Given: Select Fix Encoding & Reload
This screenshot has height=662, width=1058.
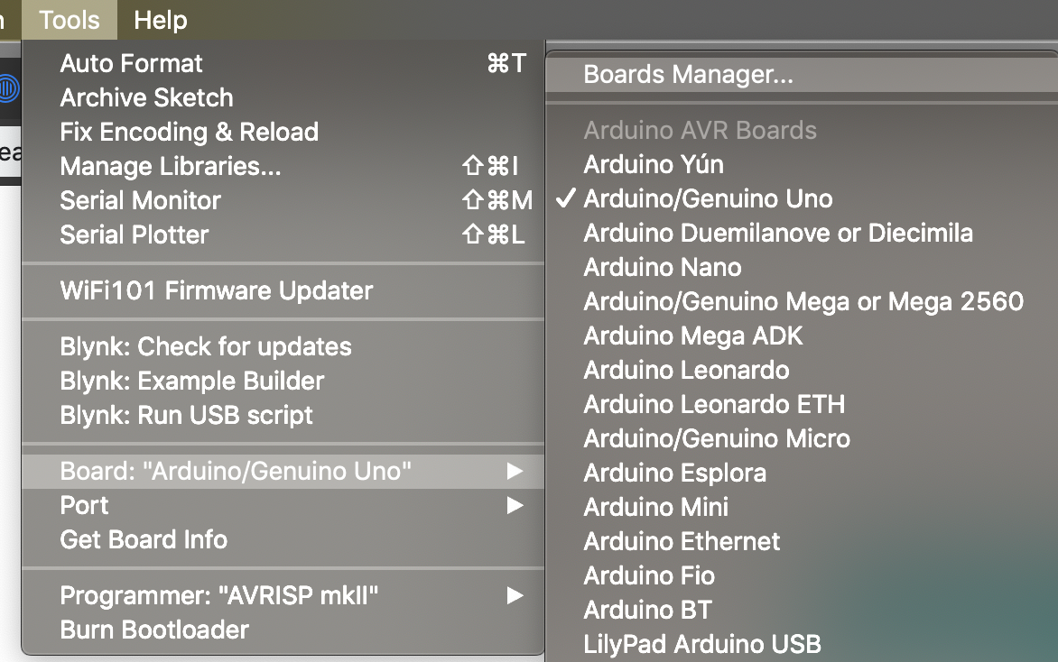Looking at the screenshot, I should tap(283, 133).
